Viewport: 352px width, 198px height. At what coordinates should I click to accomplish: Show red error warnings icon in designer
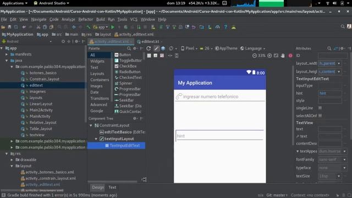(290, 56)
